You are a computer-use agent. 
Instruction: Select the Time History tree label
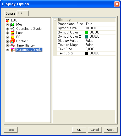pyautogui.click(x=26, y=46)
